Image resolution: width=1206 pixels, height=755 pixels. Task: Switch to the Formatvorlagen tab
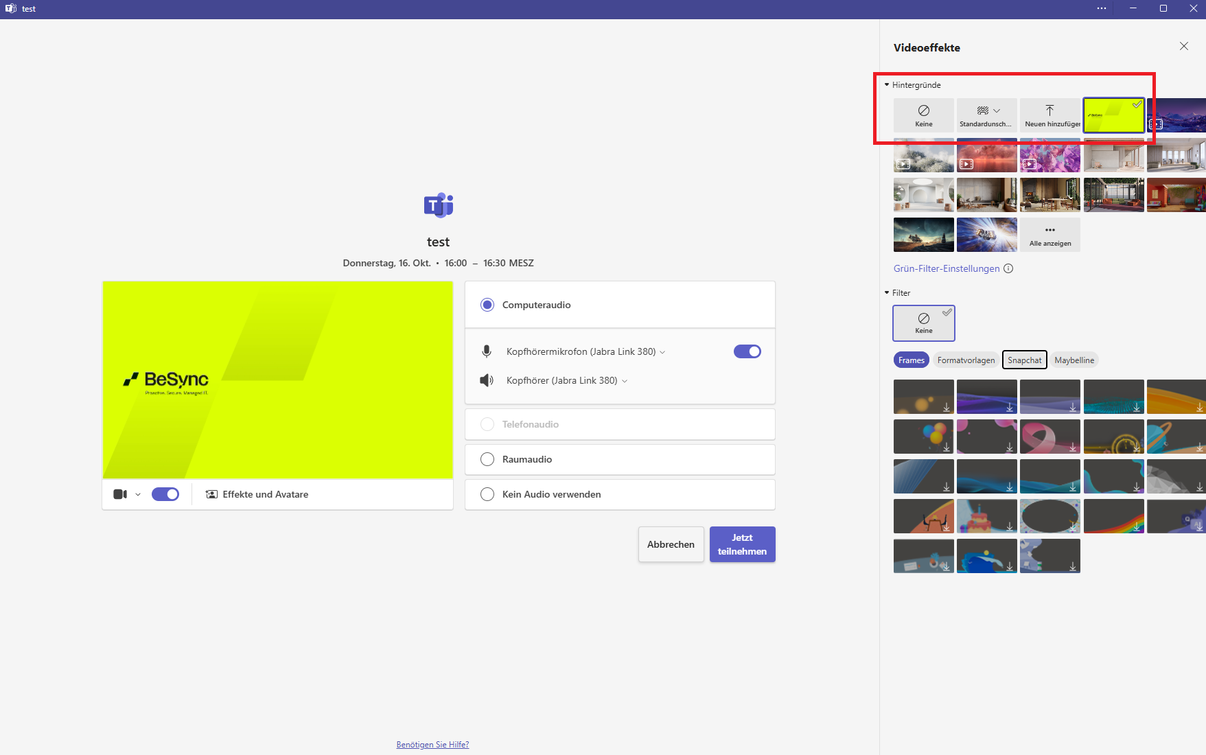point(966,360)
